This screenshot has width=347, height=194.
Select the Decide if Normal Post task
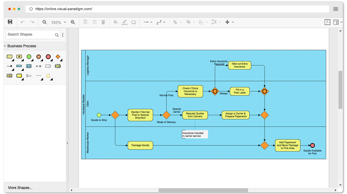pos(140,115)
